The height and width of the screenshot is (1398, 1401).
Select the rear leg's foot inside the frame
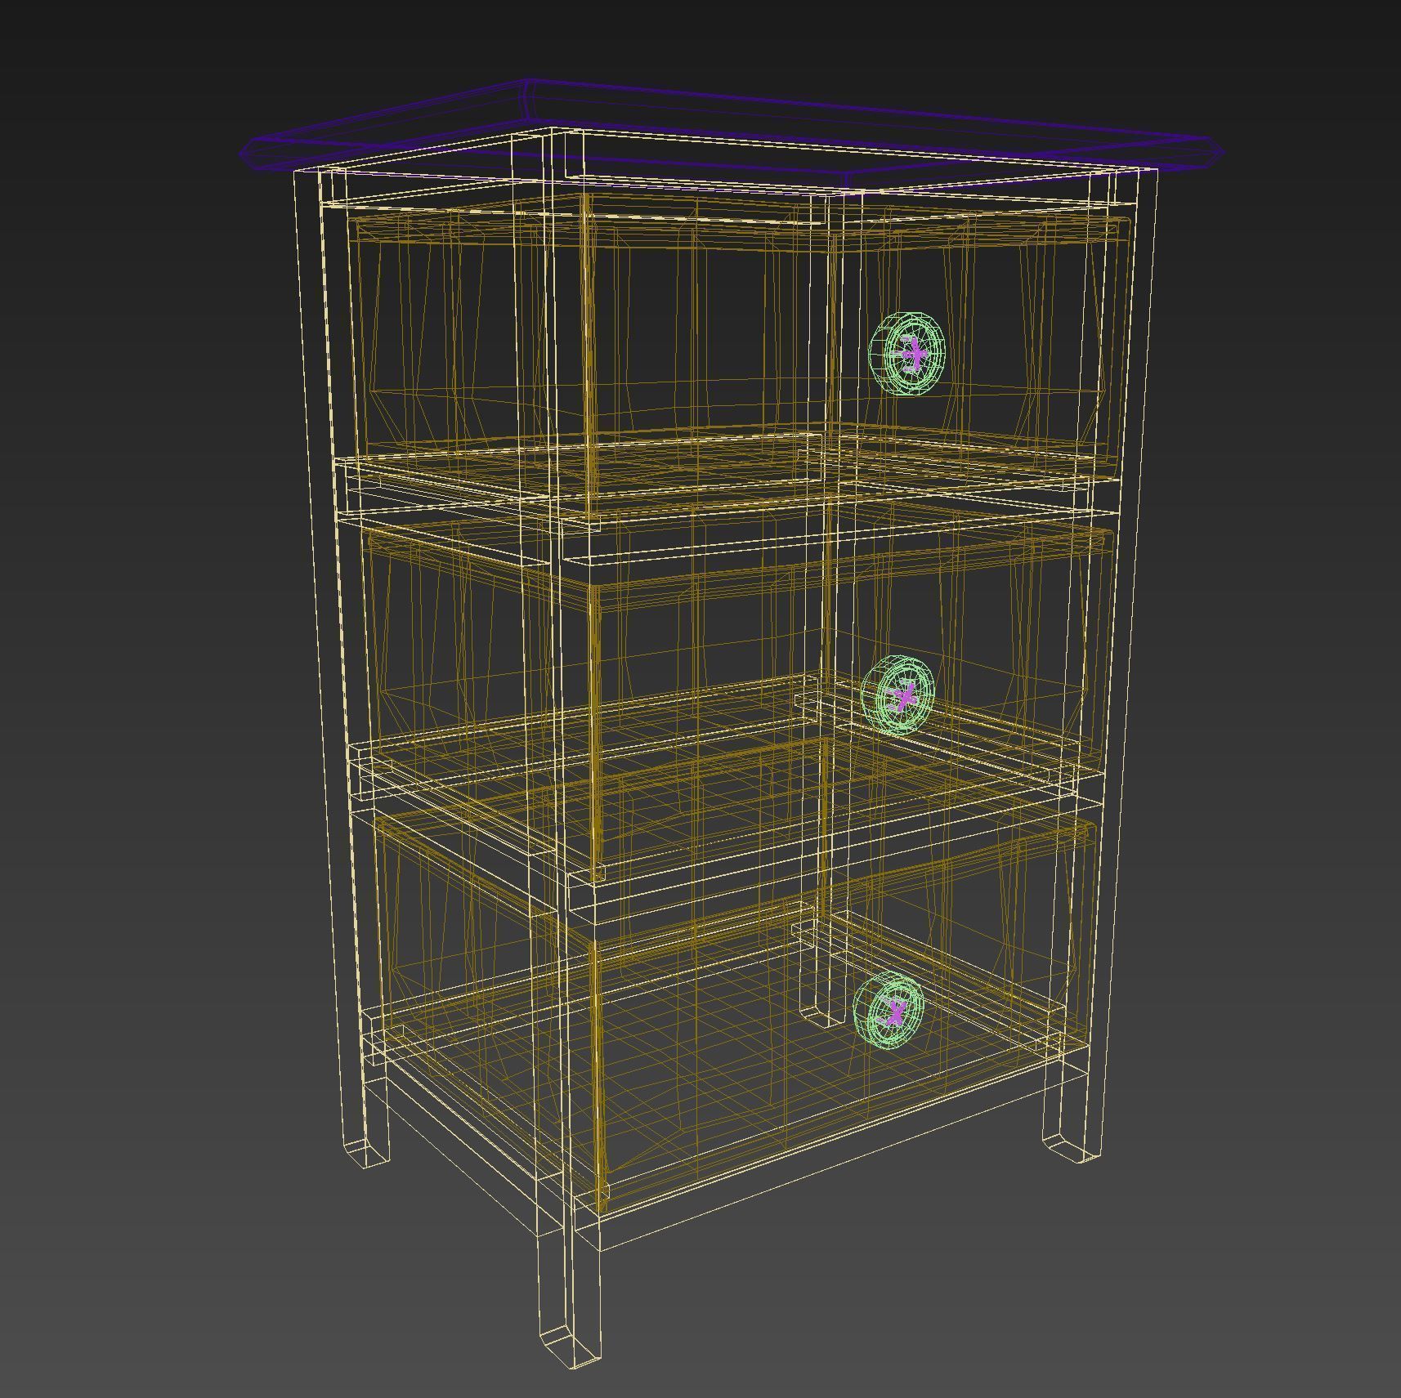click(x=821, y=1016)
